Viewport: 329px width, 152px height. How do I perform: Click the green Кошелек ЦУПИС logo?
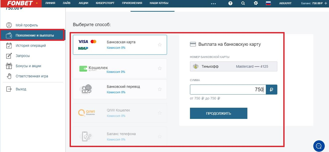click(x=93, y=68)
